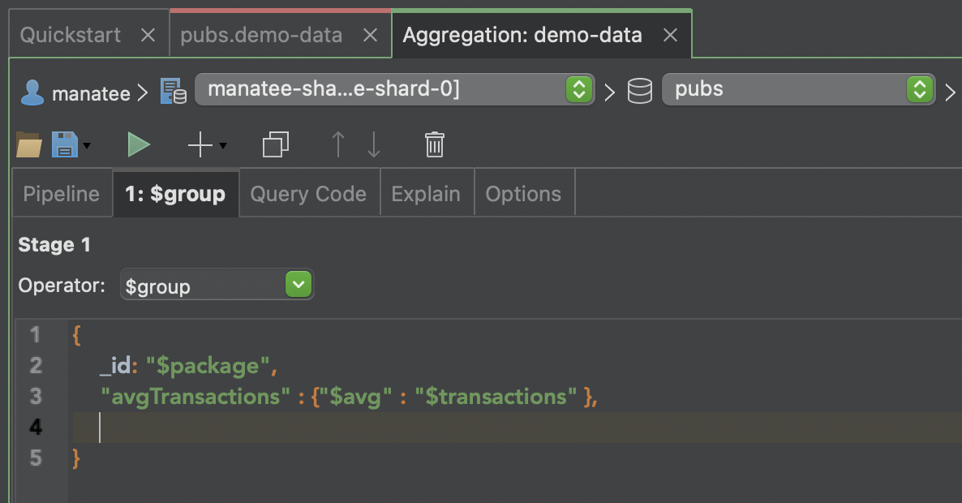Viewport: 962px width, 503px height.
Task: Move the stage up in the pipeline
Action: (x=337, y=144)
